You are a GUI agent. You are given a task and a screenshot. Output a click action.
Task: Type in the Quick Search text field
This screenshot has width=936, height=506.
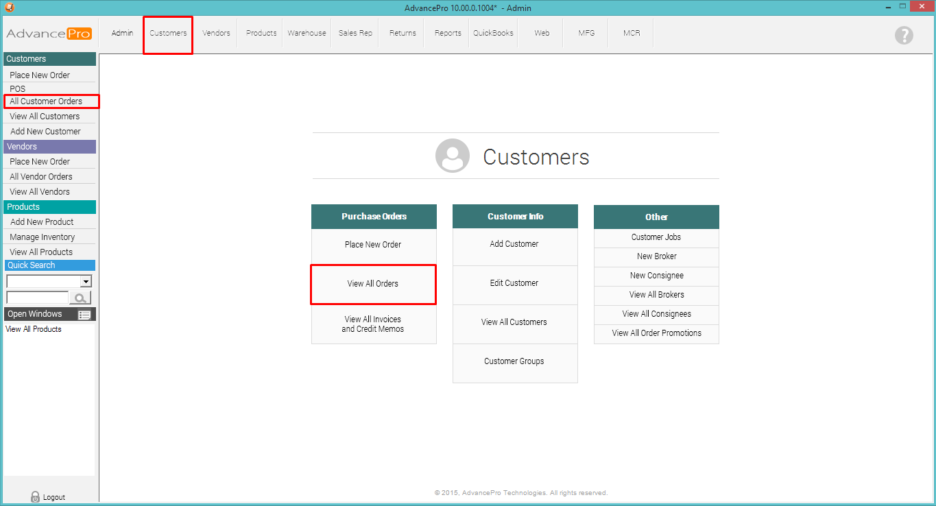(x=37, y=298)
